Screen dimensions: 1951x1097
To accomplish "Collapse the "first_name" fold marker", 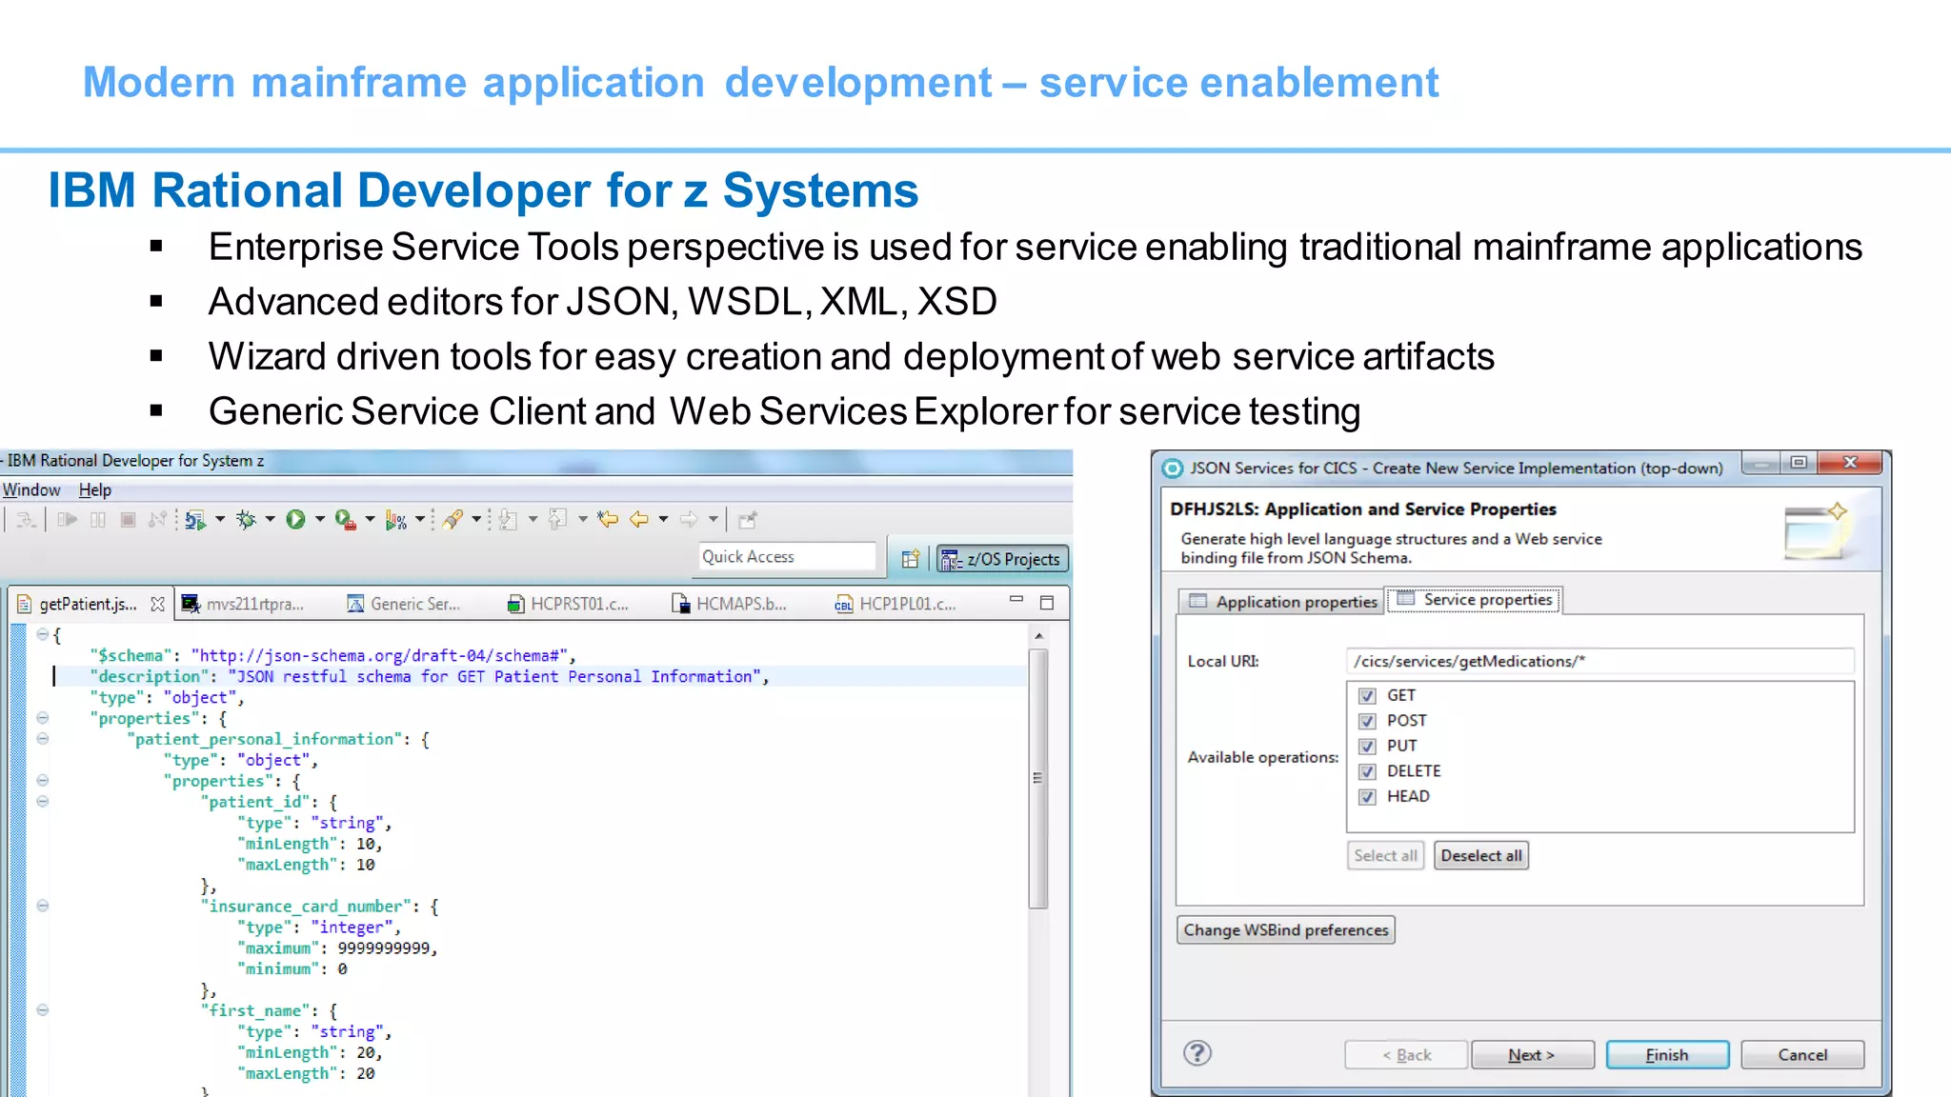I will pos(43,1011).
